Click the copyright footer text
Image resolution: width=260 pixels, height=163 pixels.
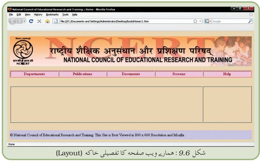point(97,135)
